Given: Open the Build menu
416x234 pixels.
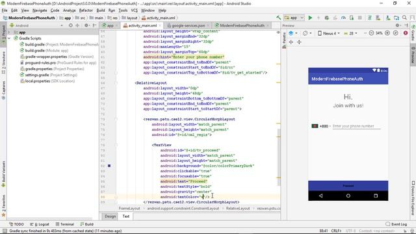Looking at the screenshot, I should [x=101, y=10].
